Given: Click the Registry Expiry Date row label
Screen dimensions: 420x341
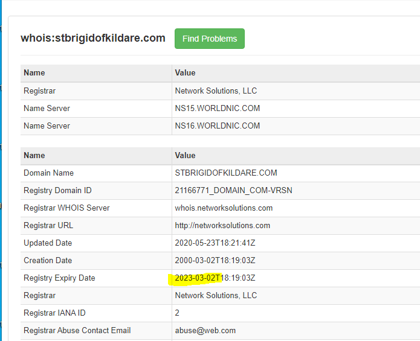Looking at the screenshot, I should (59, 278).
